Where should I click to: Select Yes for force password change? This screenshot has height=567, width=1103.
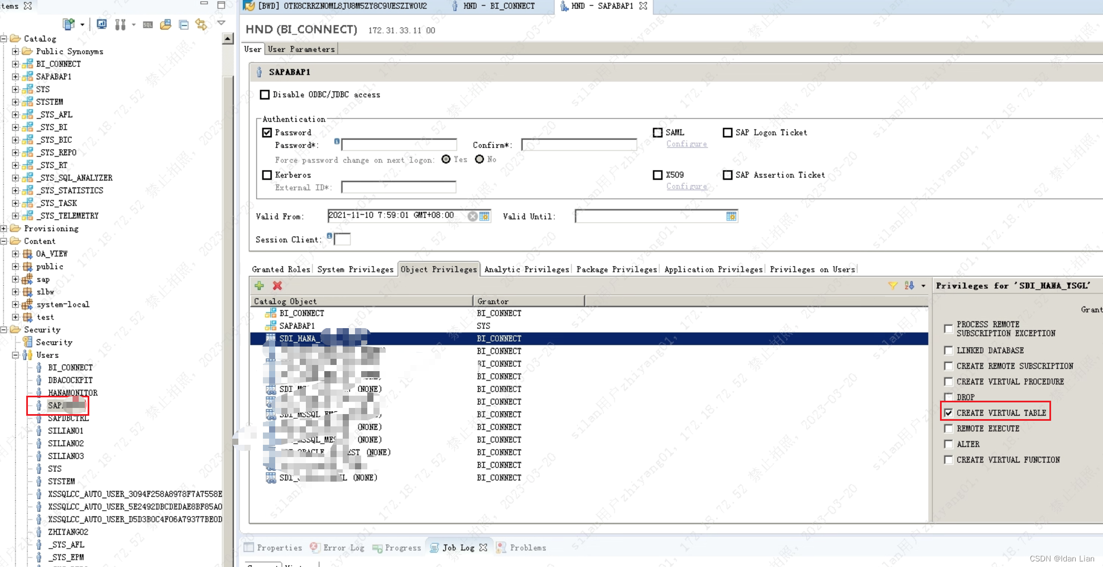[x=445, y=159]
